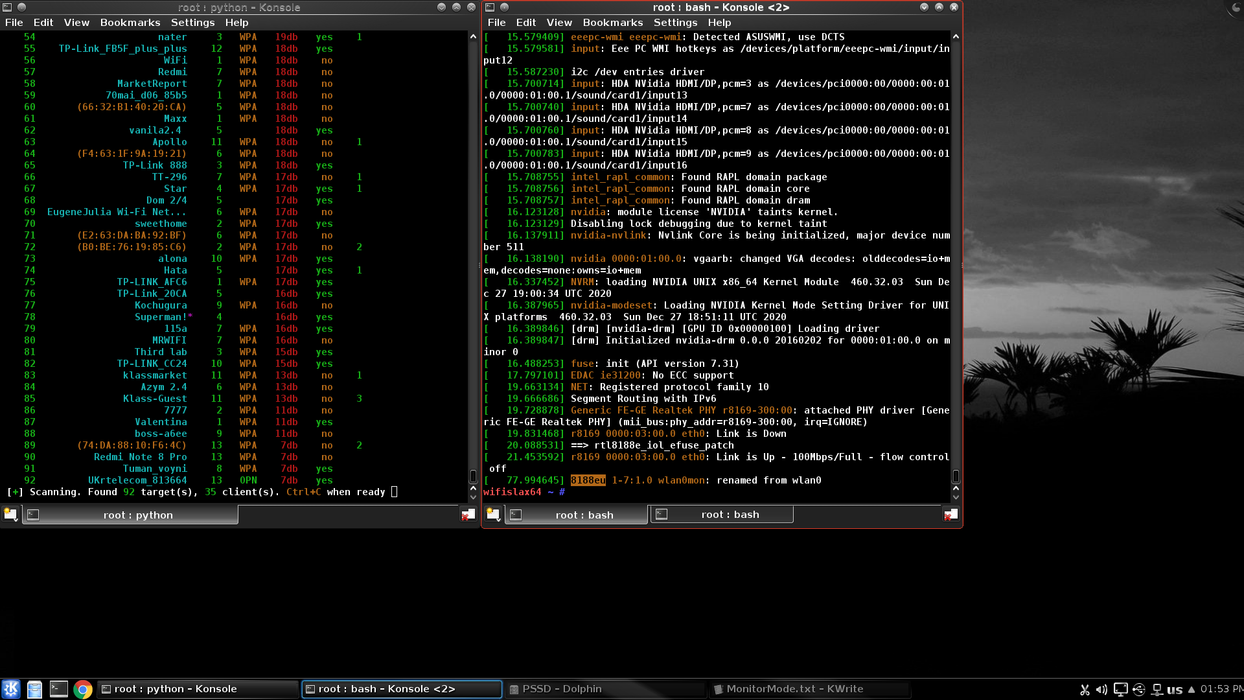The height and width of the screenshot is (700, 1244).
Task: Open Google Chrome from the panel
Action: (83, 689)
